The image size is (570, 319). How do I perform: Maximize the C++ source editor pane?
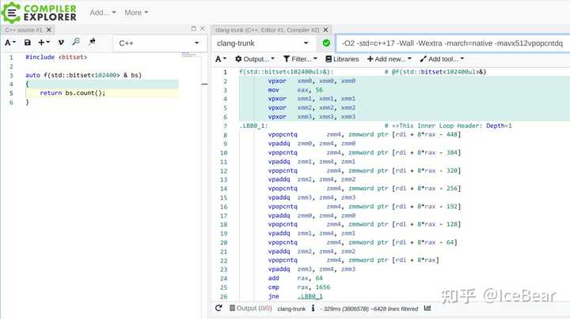(195, 29)
